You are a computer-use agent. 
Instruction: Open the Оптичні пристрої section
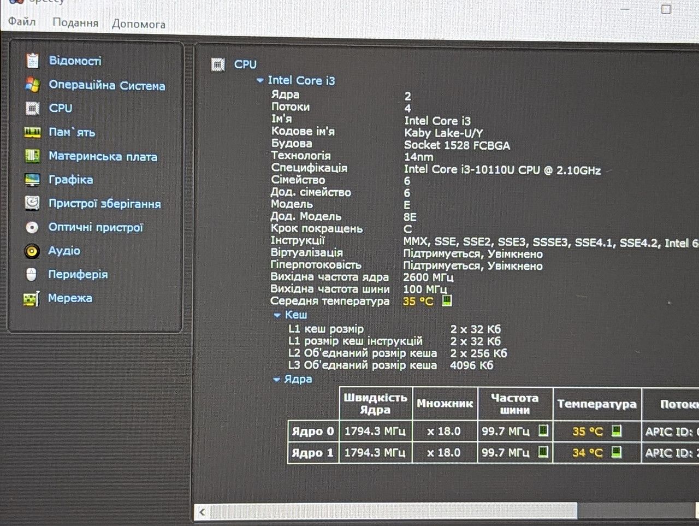[96, 227]
